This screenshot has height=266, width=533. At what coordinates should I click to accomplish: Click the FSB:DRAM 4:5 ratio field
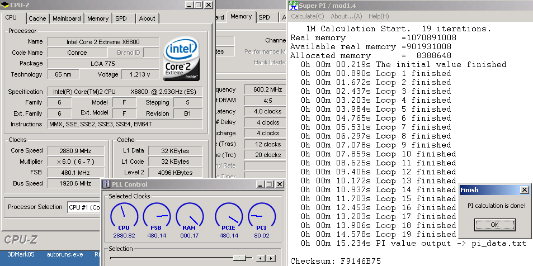[x=265, y=101]
